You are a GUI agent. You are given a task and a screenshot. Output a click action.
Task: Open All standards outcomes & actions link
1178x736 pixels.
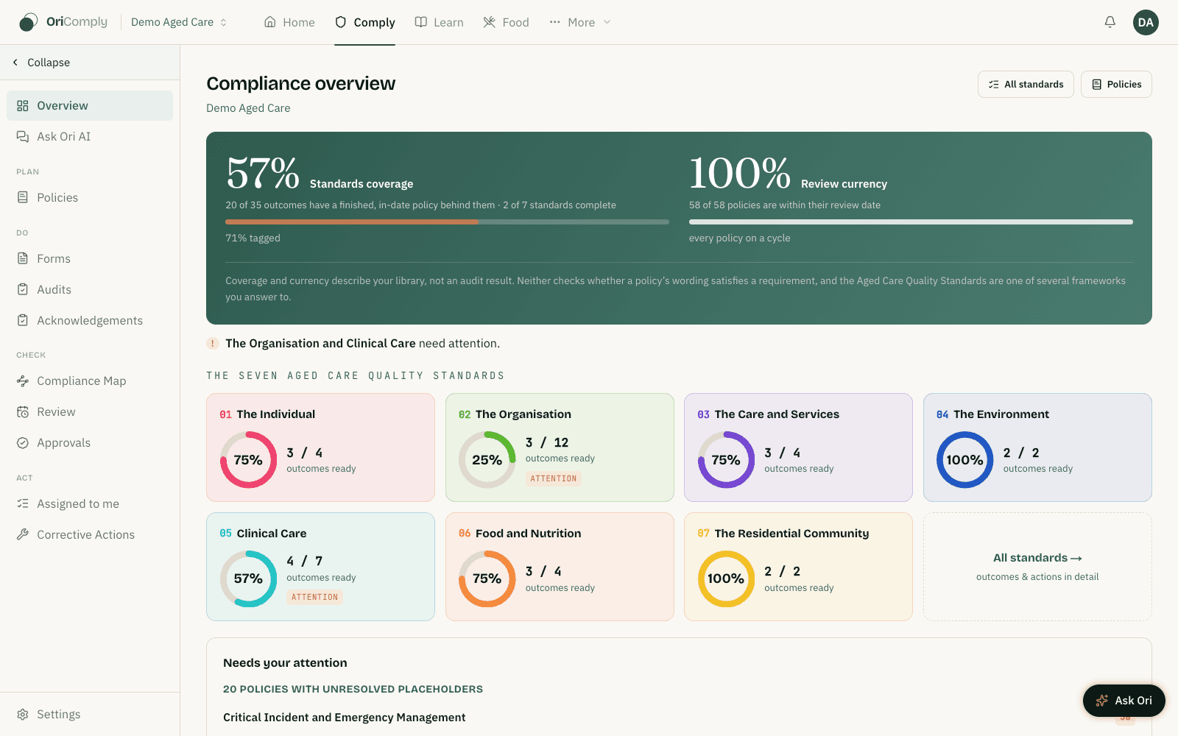click(x=1037, y=567)
